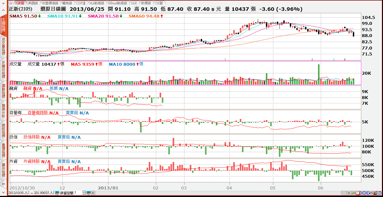Click the zoom-in (arrows inward) icon
The height and width of the screenshot is (197, 383).
click(362, 193)
